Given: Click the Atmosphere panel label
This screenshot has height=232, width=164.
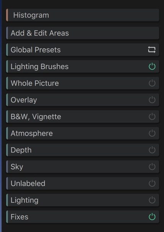Looking at the screenshot, I should click(32, 133).
